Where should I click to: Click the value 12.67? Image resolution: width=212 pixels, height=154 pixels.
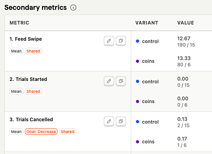(x=184, y=39)
